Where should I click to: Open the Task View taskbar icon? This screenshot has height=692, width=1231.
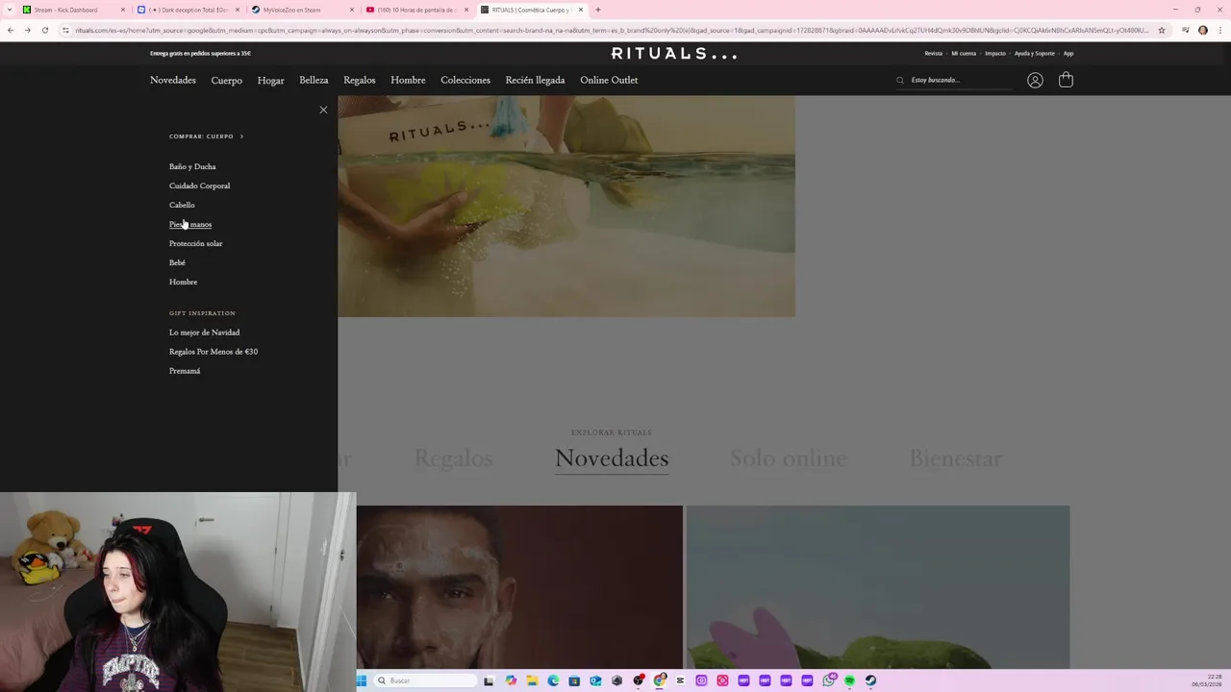pyautogui.click(x=489, y=680)
